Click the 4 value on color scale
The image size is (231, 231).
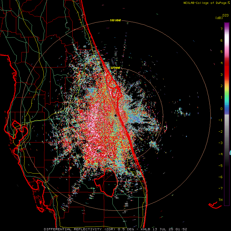[x=222, y=63]
